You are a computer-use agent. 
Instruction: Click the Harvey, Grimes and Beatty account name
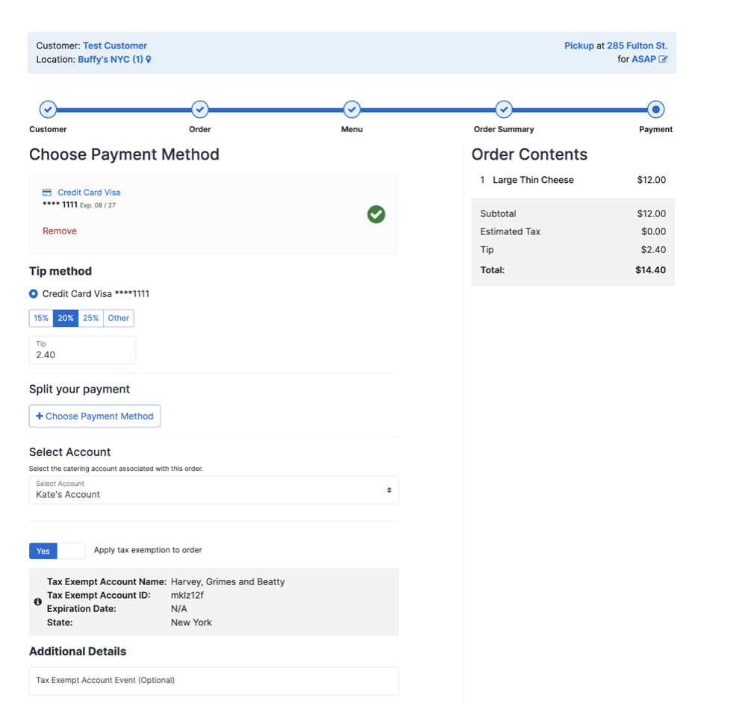click(228, 582)
